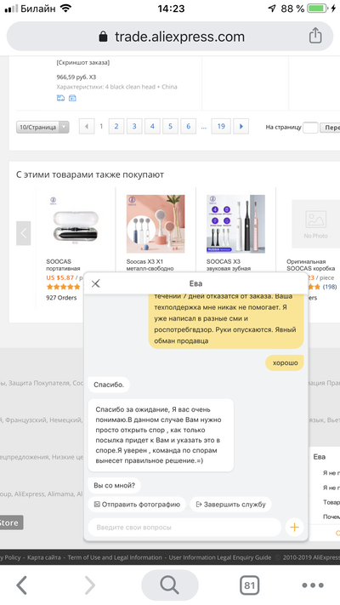Viewport: 340px width, 605px height.
Task: Tap the Спасибо. message bubble
Action: tap(109, 385)
